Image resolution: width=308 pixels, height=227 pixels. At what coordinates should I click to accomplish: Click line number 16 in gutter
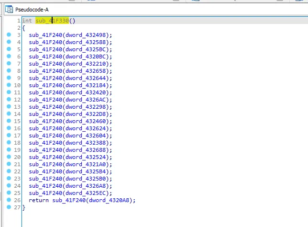pyautogui.click(x=18, y=128)
